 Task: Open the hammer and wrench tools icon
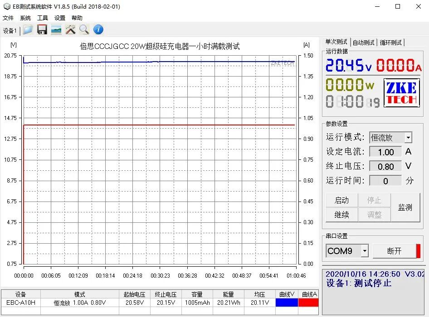(x=70, y=29)
